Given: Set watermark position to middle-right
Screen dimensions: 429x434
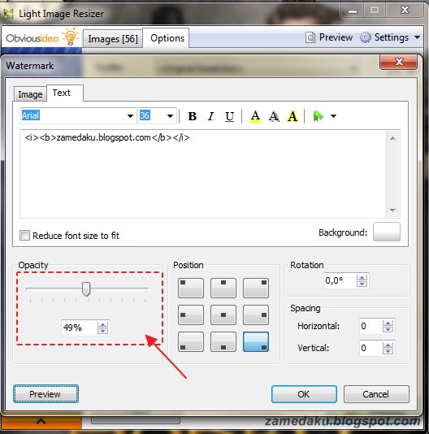Looking at the screenshot, I should pos(256,315).
